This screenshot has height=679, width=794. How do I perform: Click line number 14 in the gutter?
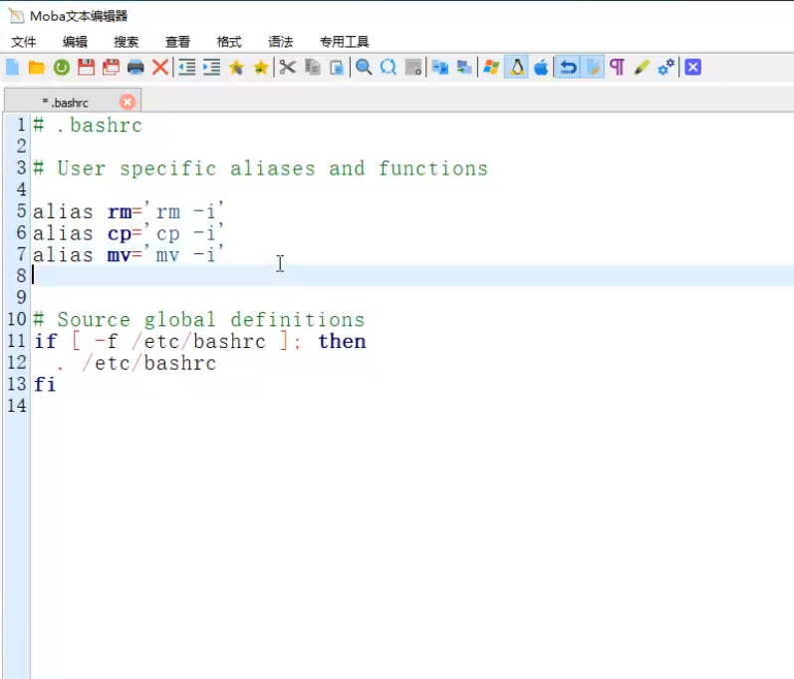(x=17, y=406)
